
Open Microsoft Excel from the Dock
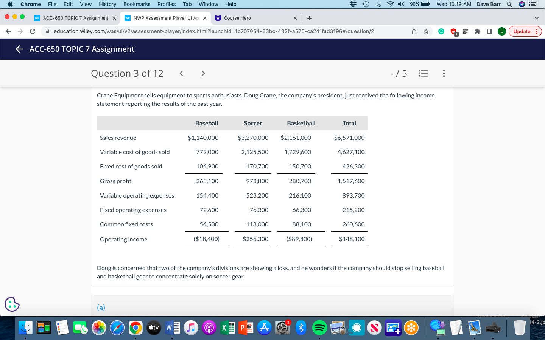click(228, 328)
